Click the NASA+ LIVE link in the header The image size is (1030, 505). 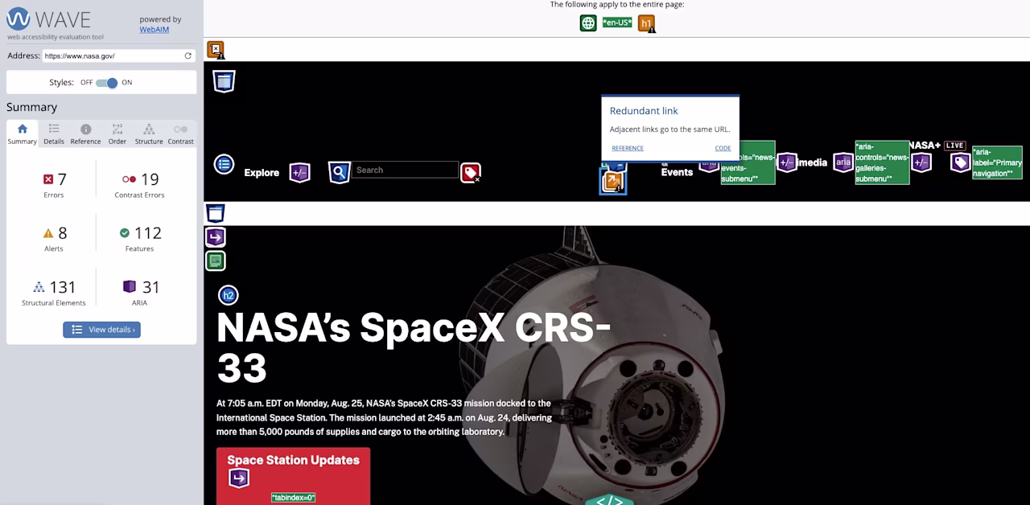pos(937,146)
